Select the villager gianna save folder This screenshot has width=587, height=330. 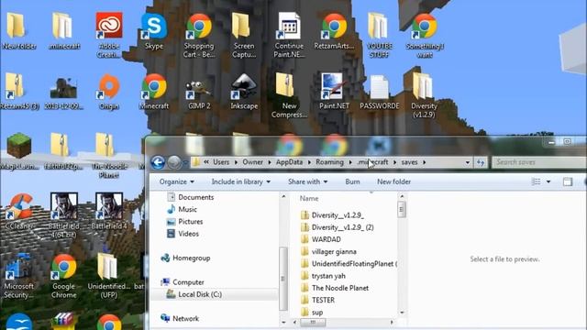coord(328,251)
